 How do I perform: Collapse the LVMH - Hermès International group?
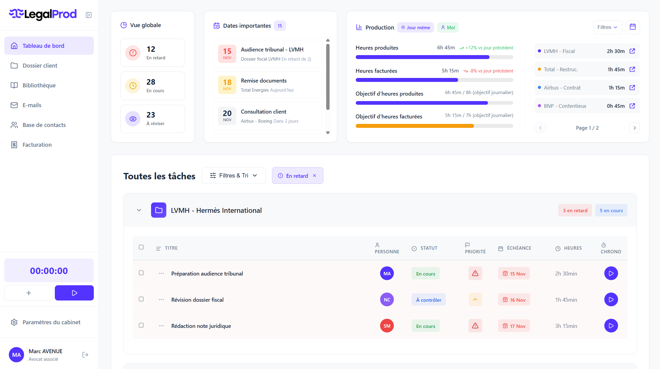pyautogui.click(x=139, y=210)
